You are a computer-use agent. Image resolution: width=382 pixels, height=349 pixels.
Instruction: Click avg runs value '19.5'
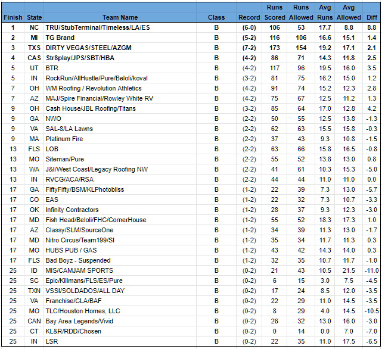325,68
